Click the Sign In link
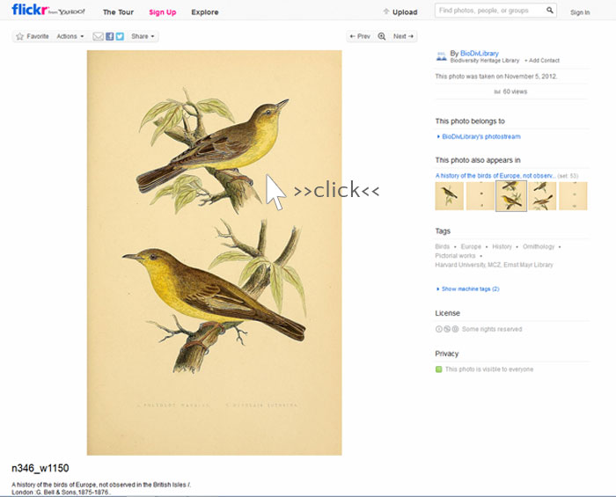616x497 pixels. tap(580, 12)
